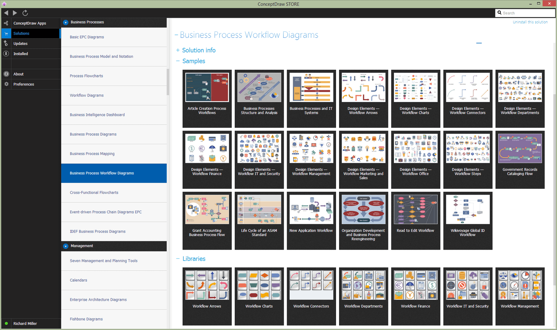
Task: Select Process Flowcharts solution
Action: 114,76
